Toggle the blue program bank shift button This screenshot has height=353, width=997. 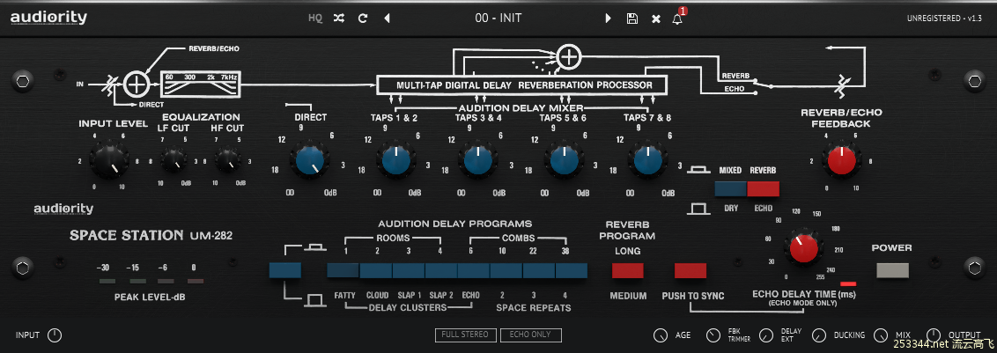(x=284, y=270)
